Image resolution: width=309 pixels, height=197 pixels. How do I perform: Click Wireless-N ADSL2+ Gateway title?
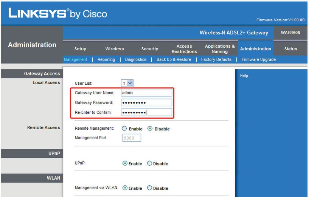[234, 33]
